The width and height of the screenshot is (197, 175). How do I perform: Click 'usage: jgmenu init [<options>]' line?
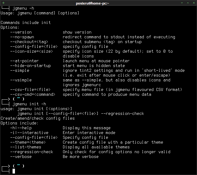point(36,109)
